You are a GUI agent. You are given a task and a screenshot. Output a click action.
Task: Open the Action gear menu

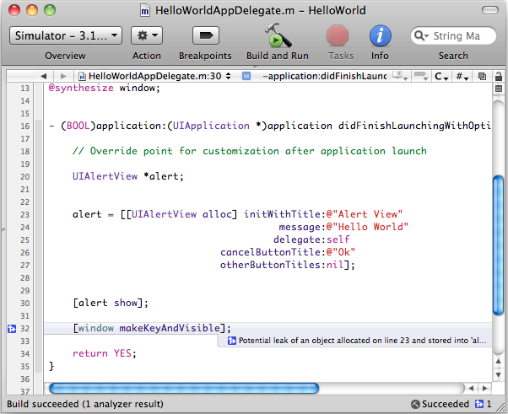(x=147, y=35)
